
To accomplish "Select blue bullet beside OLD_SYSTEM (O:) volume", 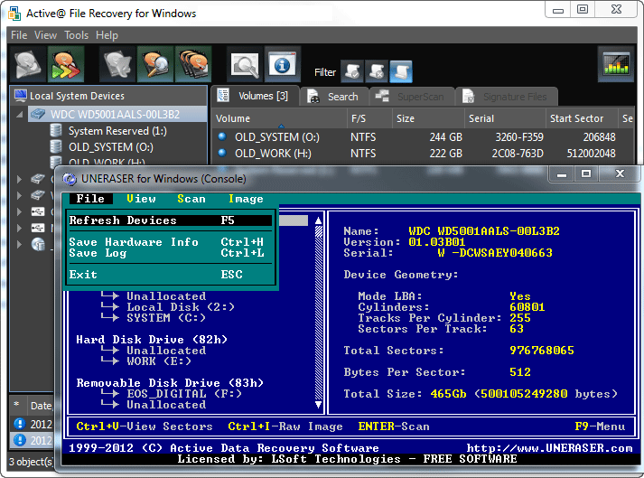I will 222,136.
